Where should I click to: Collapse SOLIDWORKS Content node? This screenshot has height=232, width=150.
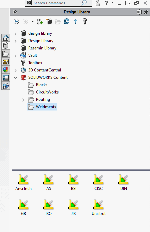tap(16, 77)
